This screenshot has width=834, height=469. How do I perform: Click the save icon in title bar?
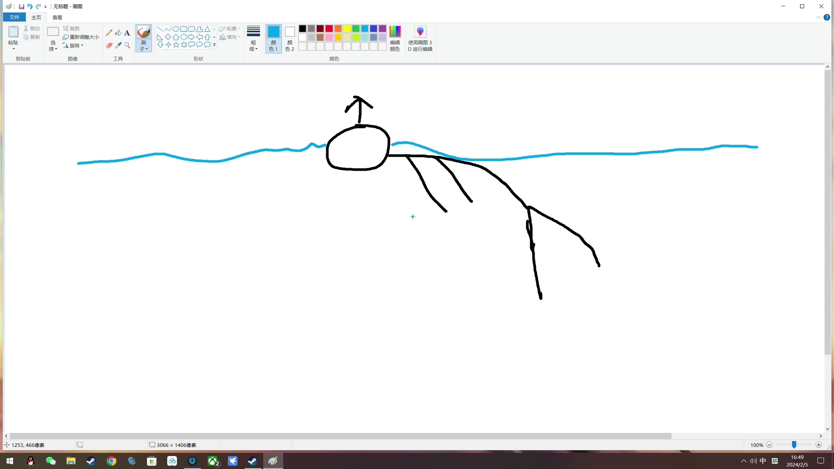click(x=21, y=7)
